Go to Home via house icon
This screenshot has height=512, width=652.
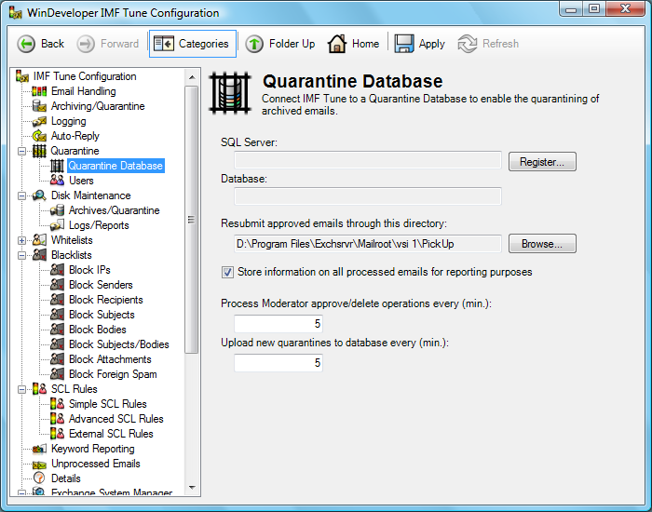point(337,44)
